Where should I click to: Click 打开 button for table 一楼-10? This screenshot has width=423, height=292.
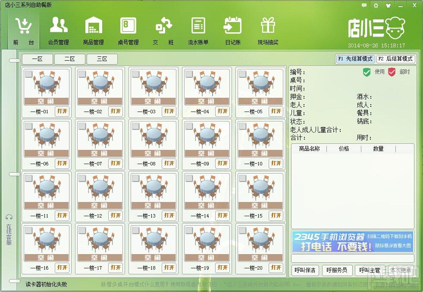(276, 164)
